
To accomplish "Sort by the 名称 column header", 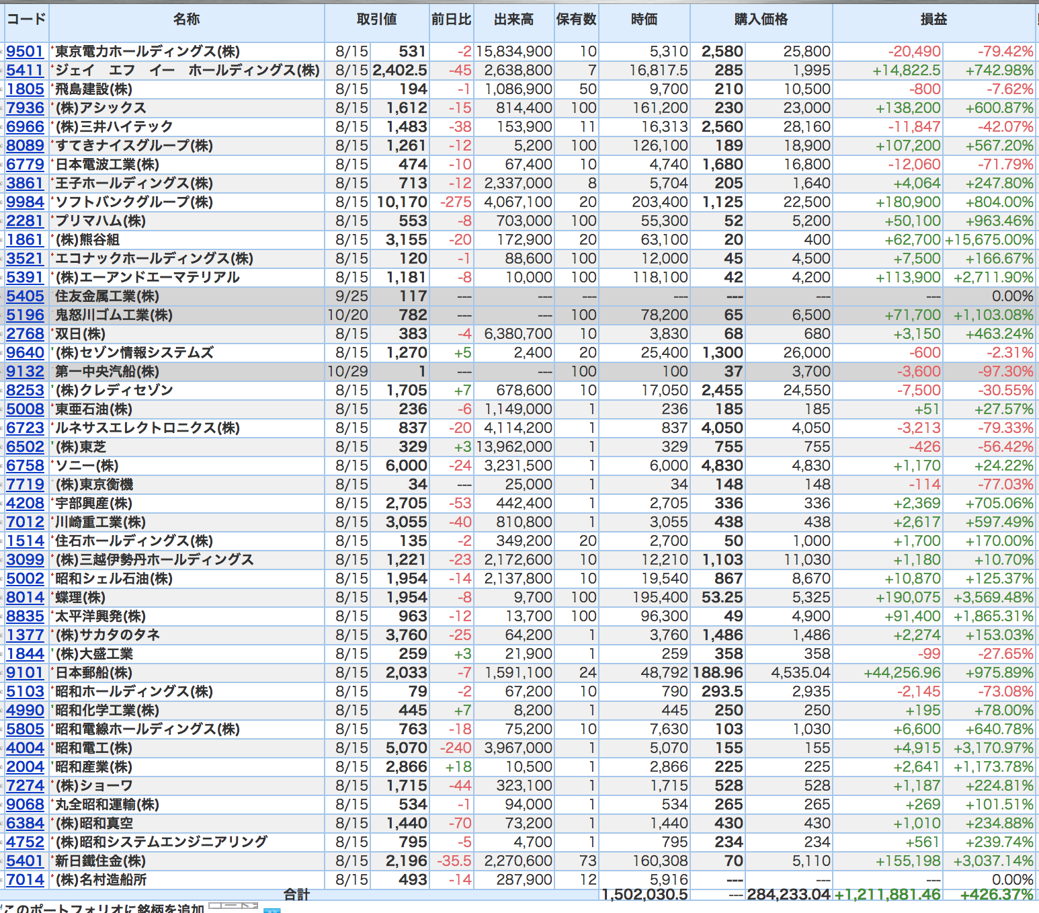I will click(x=186, y=19).
